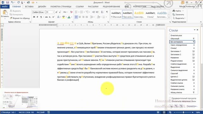This screenshot has width=203, height=114.
Task: Switch to the ВСТАВКА tab
Action: coord(29,6)
